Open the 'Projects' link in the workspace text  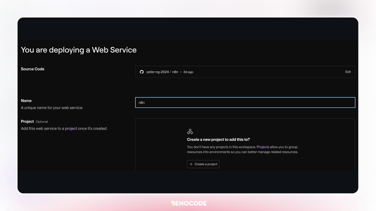click(263, 147)
